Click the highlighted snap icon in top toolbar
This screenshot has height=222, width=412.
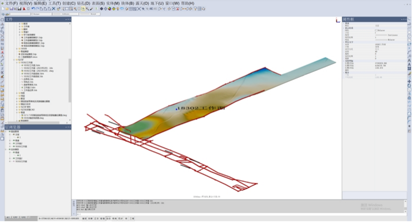(83, 9)
